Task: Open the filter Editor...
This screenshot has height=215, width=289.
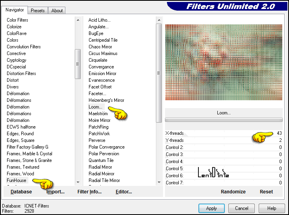Action: coord(124,192)
